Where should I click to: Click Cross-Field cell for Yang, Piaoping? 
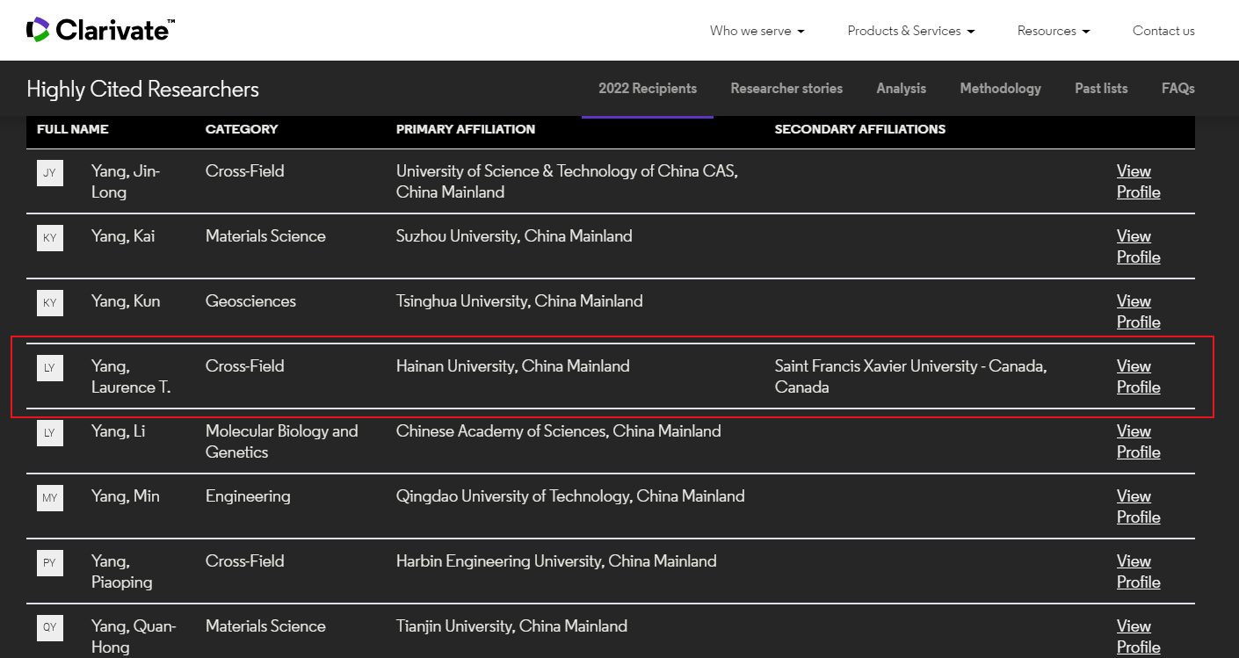[x=245, y=561]
